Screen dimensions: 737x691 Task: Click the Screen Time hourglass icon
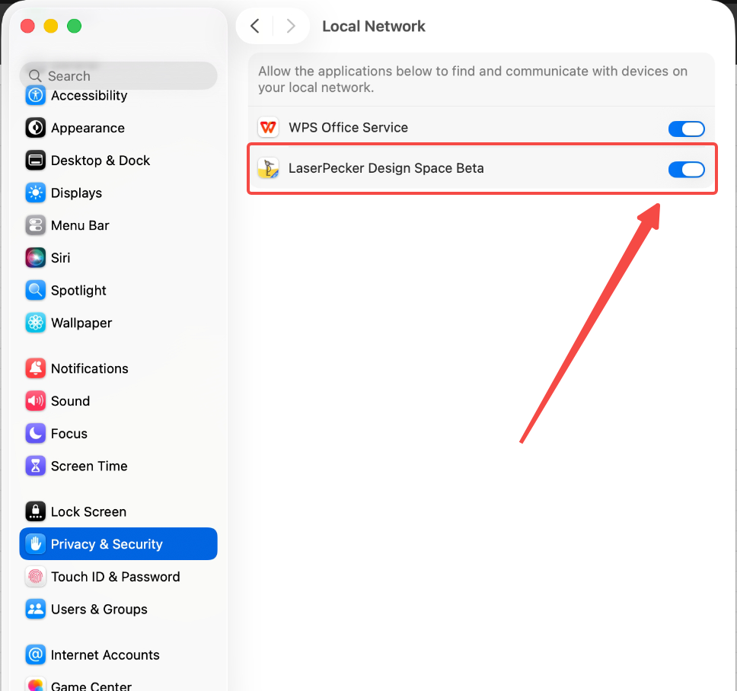(35, 466)
